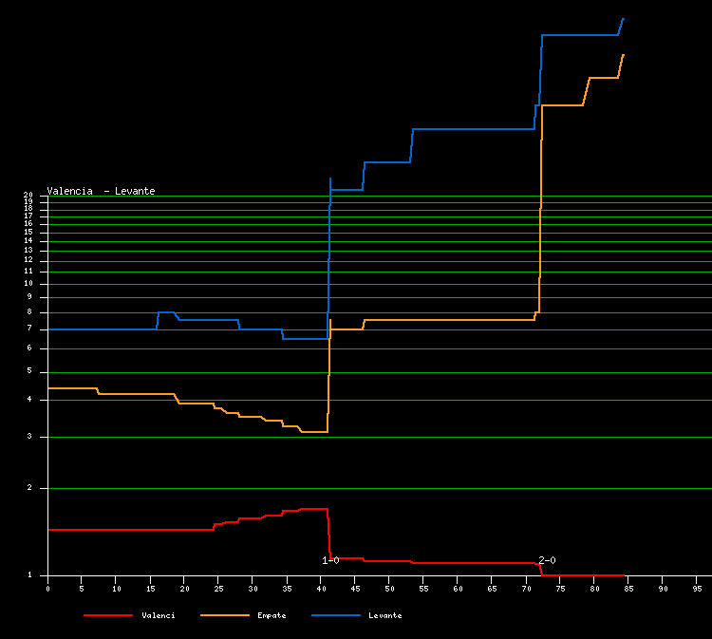The height and width of the screenshot is (639, 712).
Task: Click the x-axis tick label '90'
Action: click(663, 589)
